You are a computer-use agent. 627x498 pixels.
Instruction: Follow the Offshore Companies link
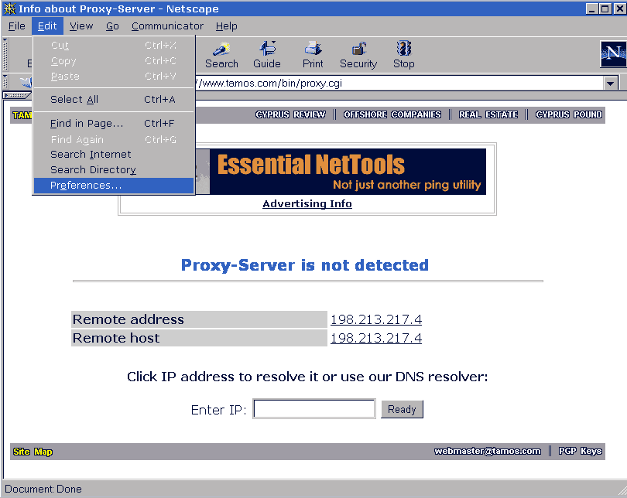[x=392, y=114]
